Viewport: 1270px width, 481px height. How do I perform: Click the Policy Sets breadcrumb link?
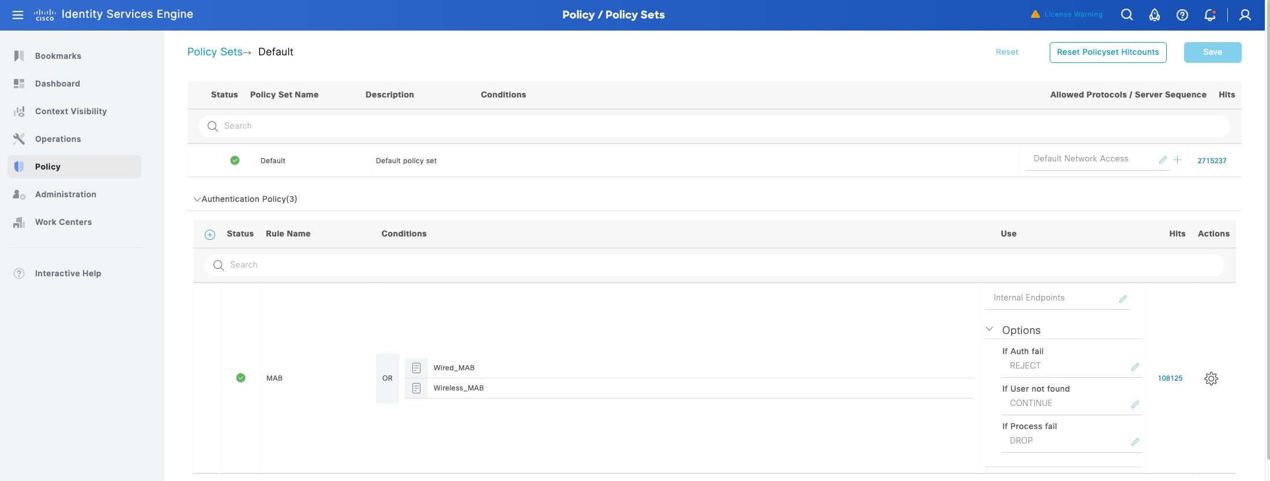(215, 52)
